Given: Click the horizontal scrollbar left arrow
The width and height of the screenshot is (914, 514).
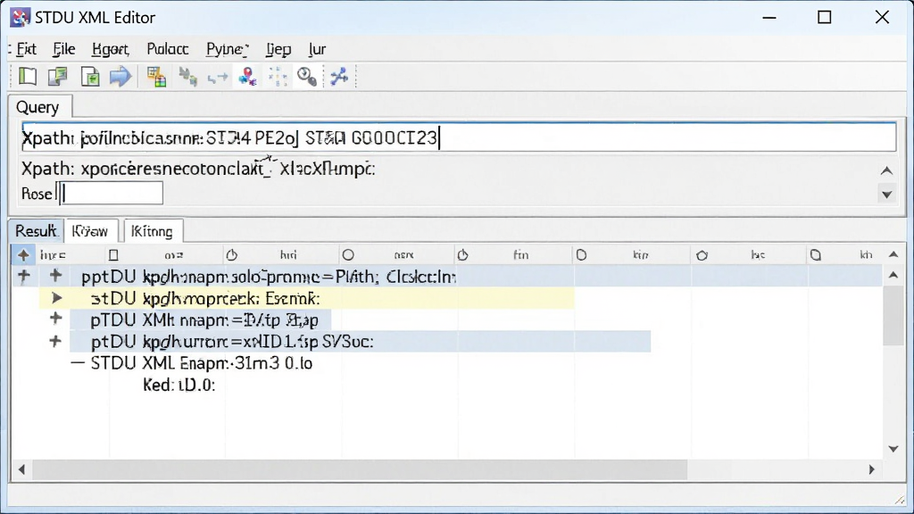Looking at the screenshot, I should 21,469.
